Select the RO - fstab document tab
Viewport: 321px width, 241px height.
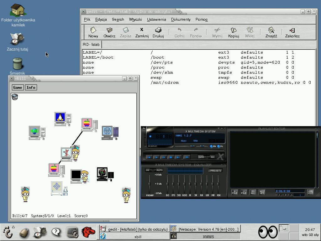(91, 45)
